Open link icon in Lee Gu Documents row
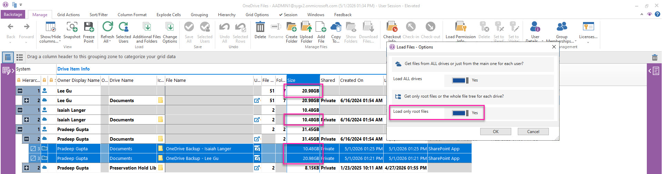The image size is (662, 174). coord(257,100)
